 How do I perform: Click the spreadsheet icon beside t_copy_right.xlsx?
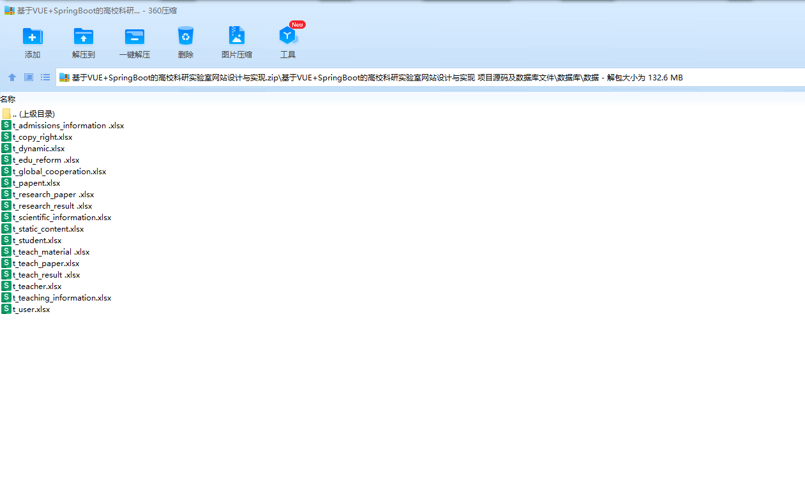pyautogui.click(x=6, y=137)
